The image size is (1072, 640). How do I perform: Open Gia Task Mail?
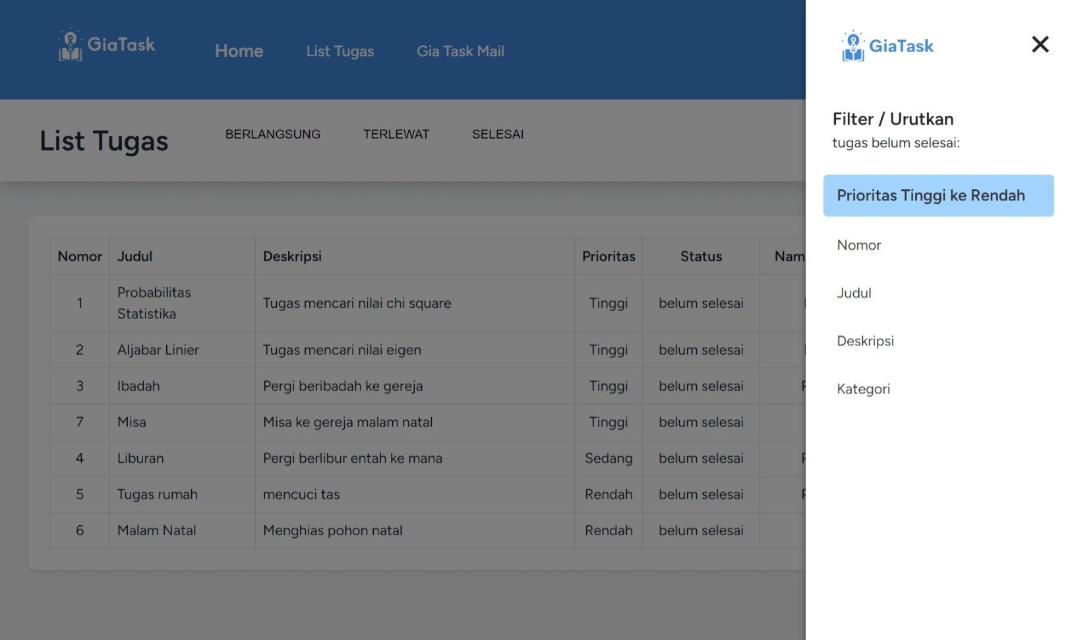click(460, 51)
